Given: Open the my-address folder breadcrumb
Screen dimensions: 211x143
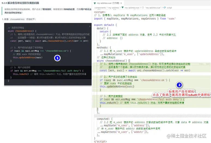Looking at the screenshot, I should [x=114, y=8].
